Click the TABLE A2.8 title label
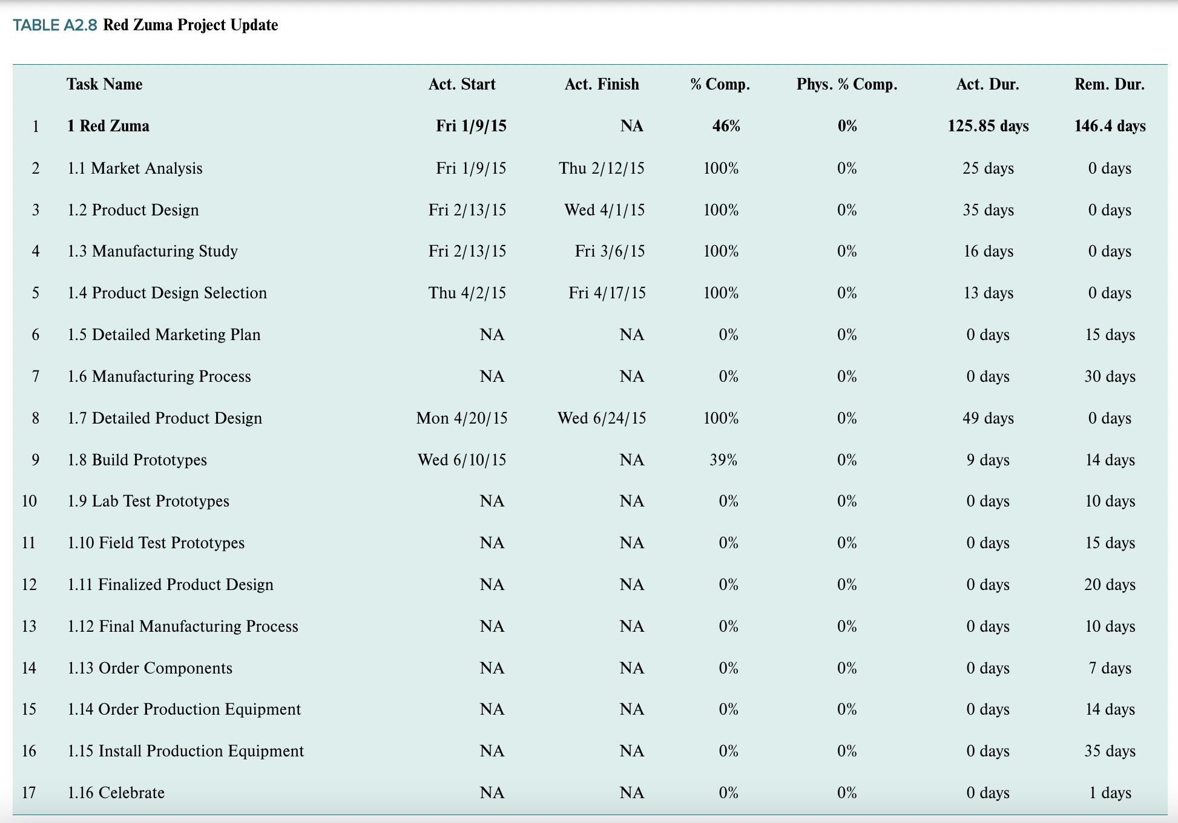The image size is (1178, 823). click(x=54, y=25)
